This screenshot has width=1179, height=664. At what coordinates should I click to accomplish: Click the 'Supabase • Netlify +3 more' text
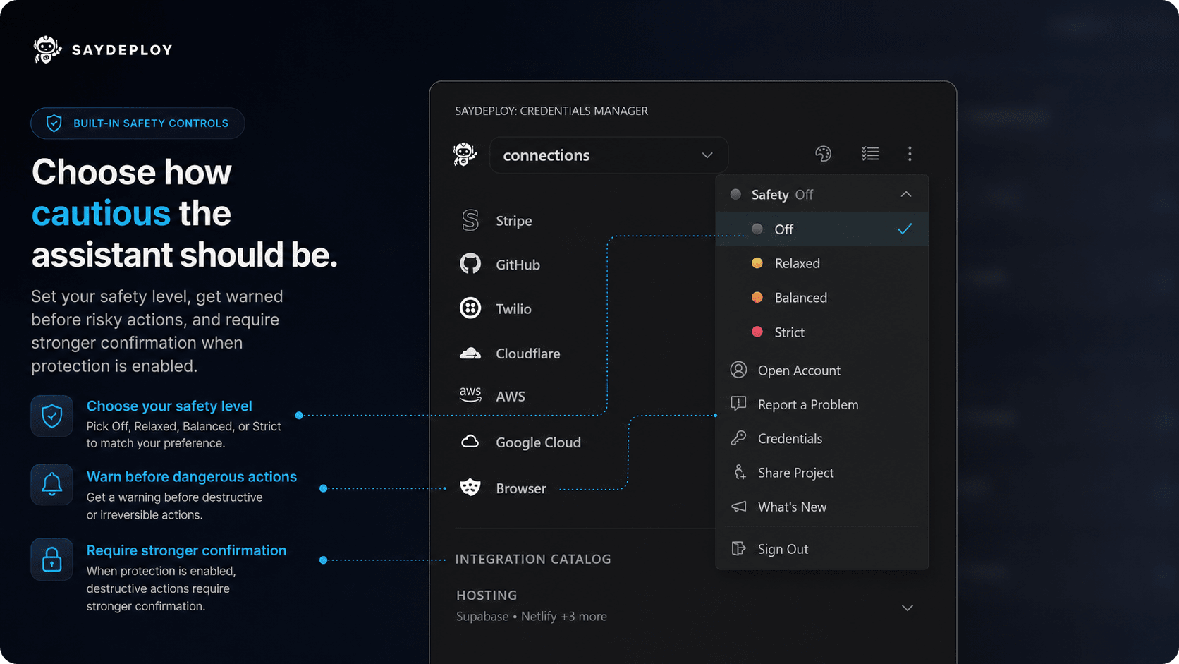pos(532,616)
